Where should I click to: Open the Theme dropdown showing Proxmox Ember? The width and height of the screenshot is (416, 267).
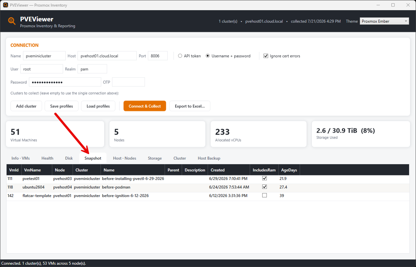point(384,21)
